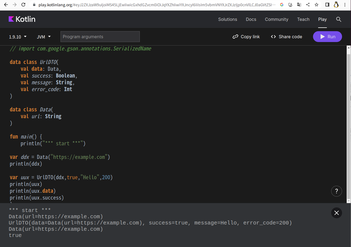Run the Kotlin program
The width and height of the screenshot is (351, 247).
(x=327, y=37)
